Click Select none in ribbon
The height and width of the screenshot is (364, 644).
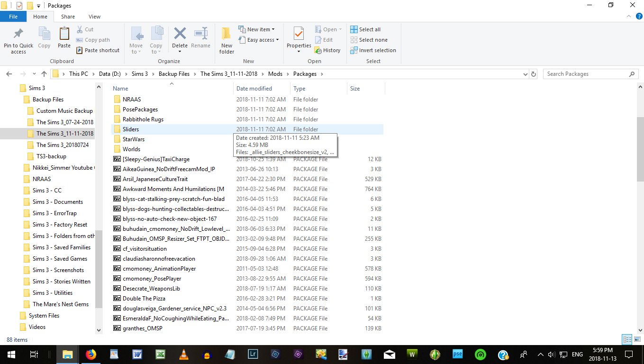tap(369, 40)
